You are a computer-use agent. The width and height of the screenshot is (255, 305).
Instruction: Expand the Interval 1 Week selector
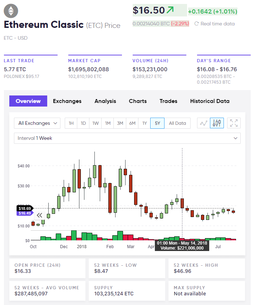tap(127, 138)
